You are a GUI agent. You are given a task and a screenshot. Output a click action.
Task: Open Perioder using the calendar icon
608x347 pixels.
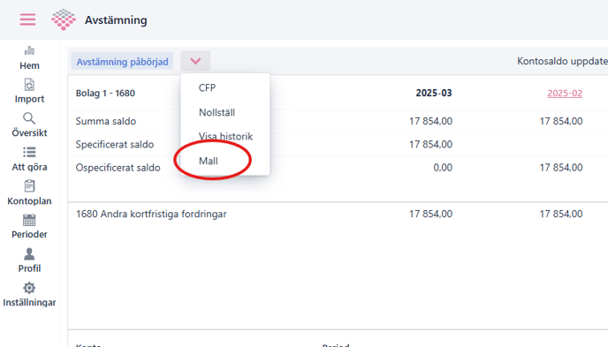[29, 220]
